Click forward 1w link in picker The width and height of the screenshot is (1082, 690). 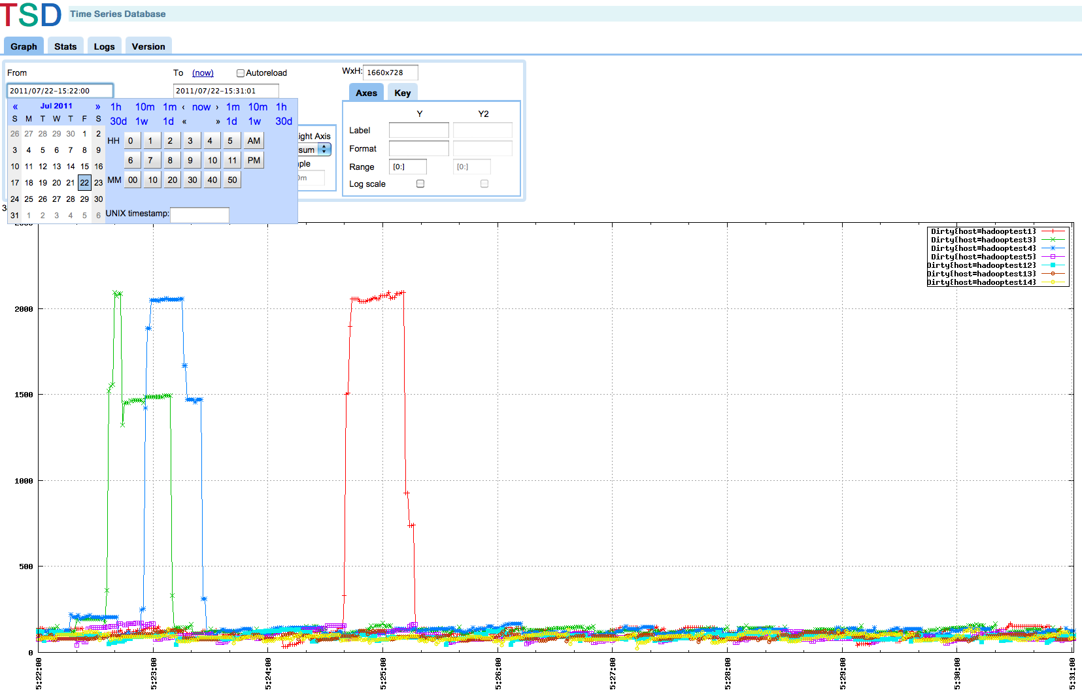tap(254, 122)
